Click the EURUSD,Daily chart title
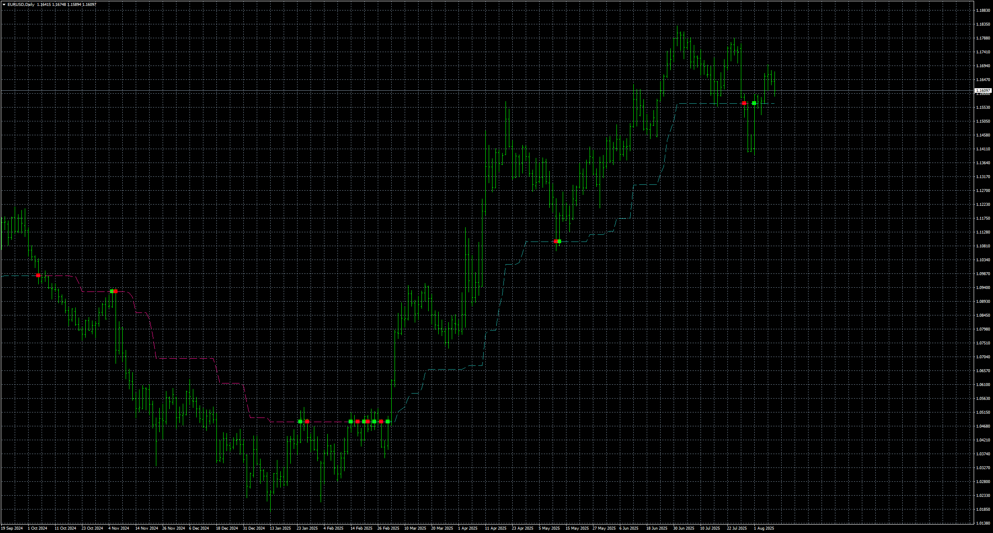 (x=21, y=5)
